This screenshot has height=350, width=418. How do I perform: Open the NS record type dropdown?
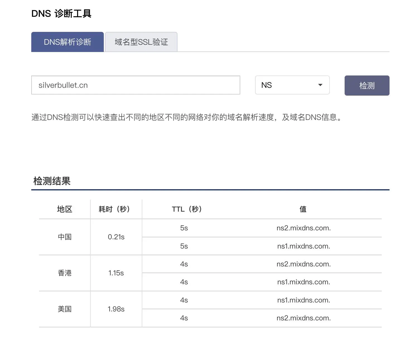point(292,85)
